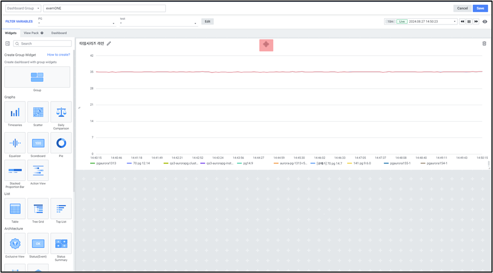Pick the Equalizer graph widget
The image size is (493, 273).
[x=15, y=143]
